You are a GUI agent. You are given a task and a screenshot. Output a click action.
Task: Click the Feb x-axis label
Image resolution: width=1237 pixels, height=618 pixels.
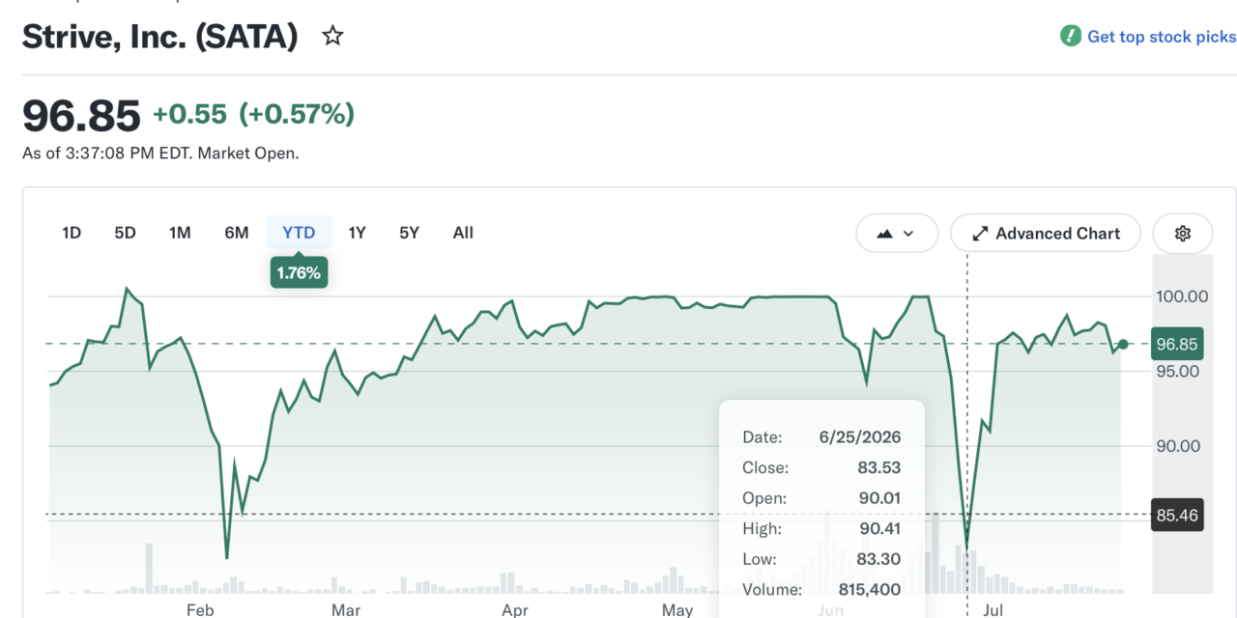[200, 610]
